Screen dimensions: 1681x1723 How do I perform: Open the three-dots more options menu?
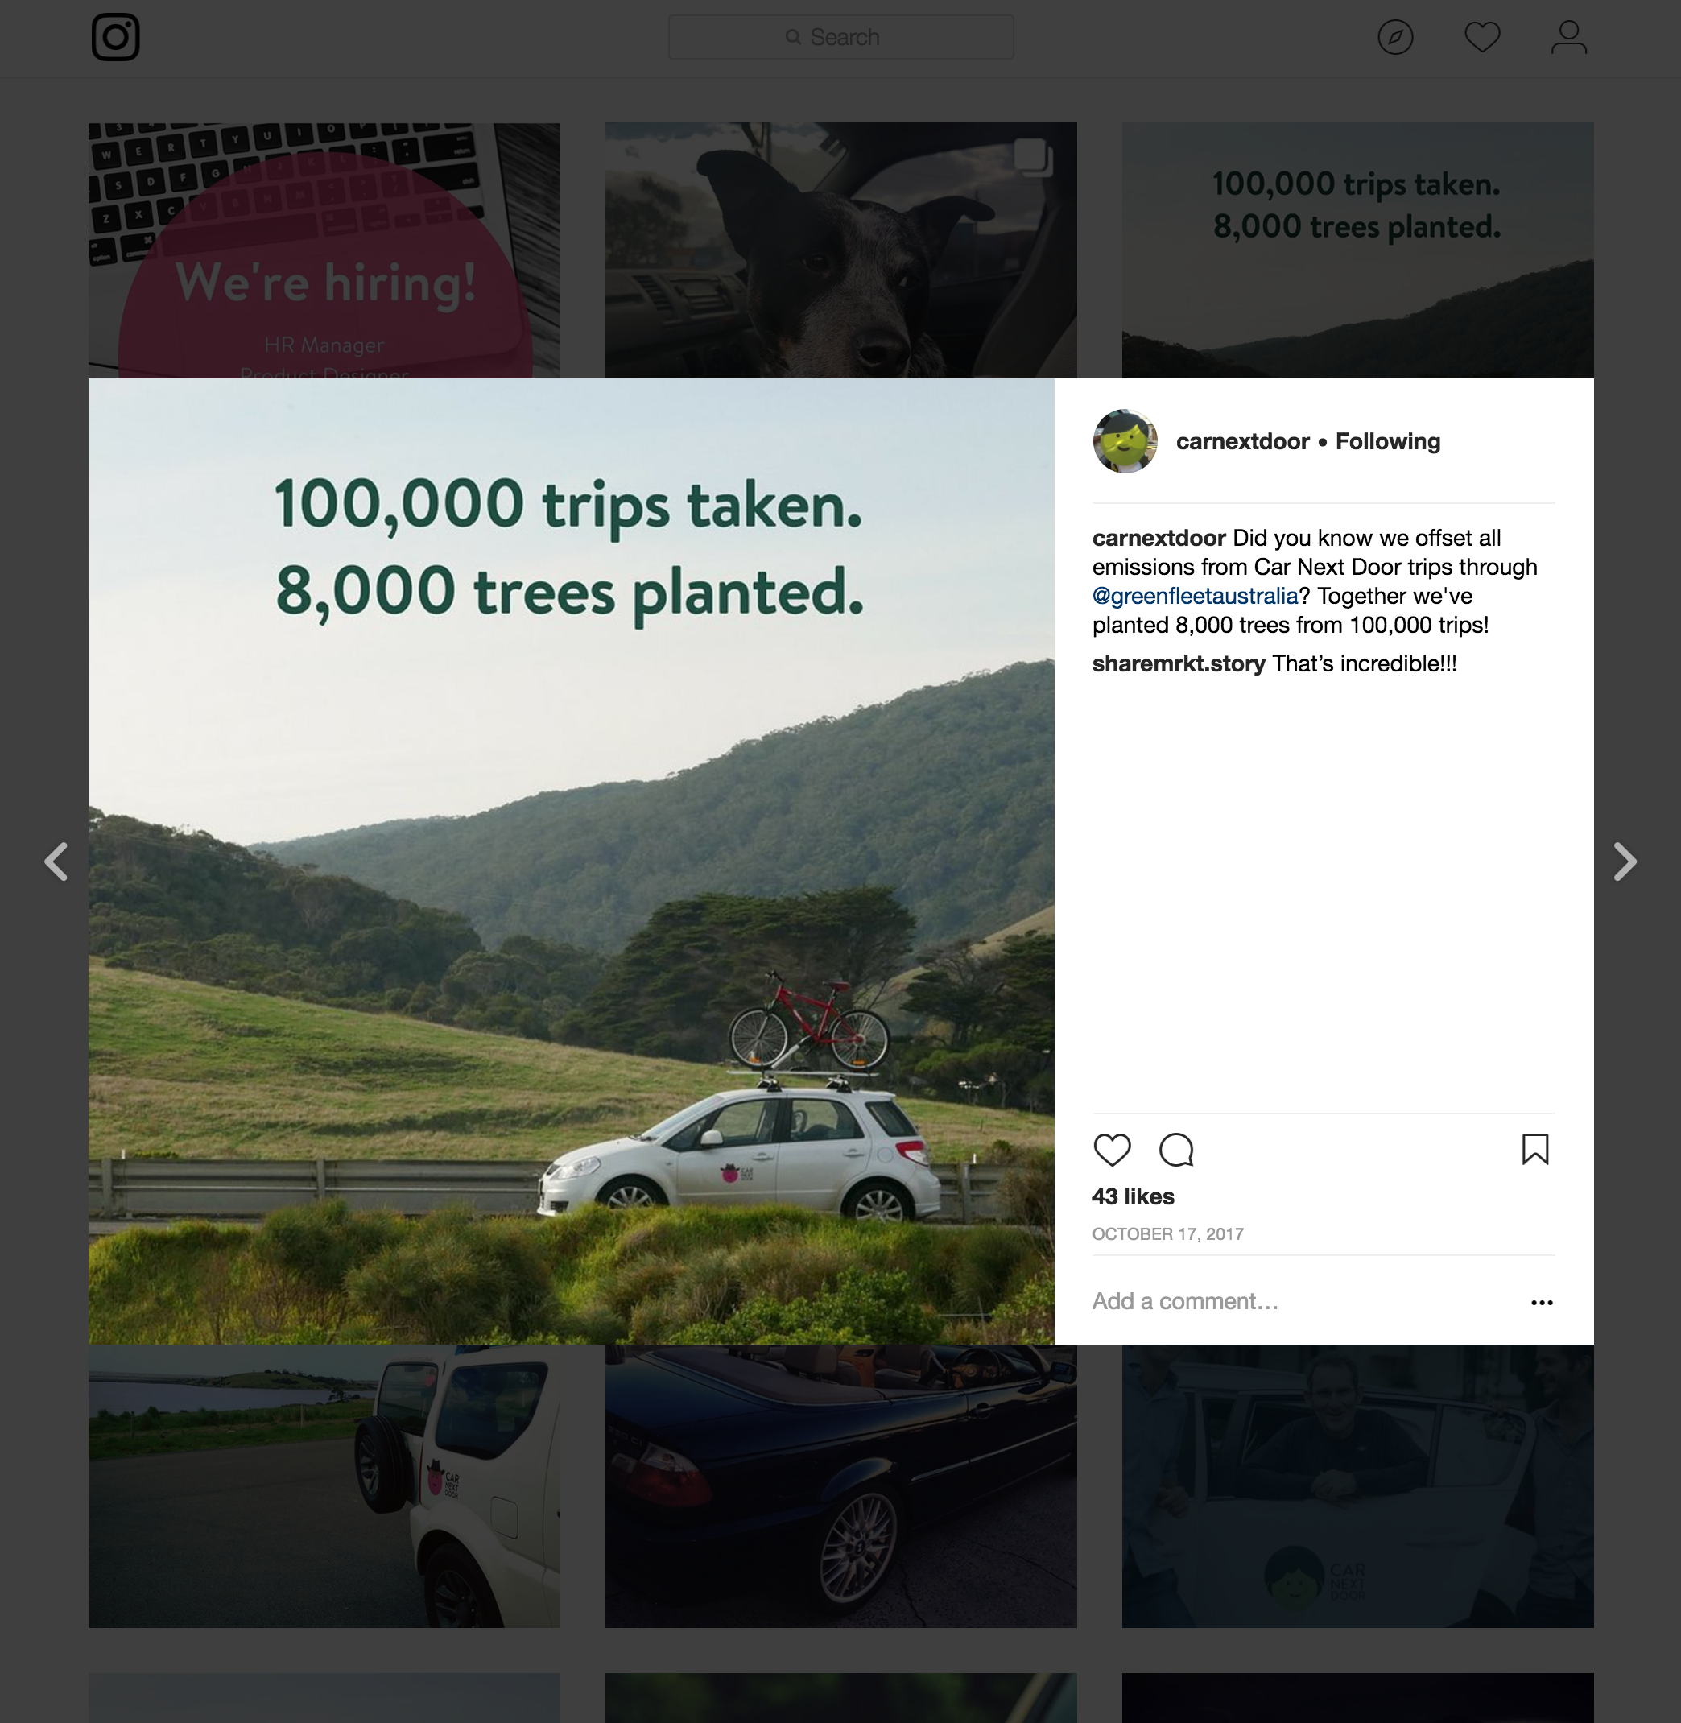coord(1542,1303)
